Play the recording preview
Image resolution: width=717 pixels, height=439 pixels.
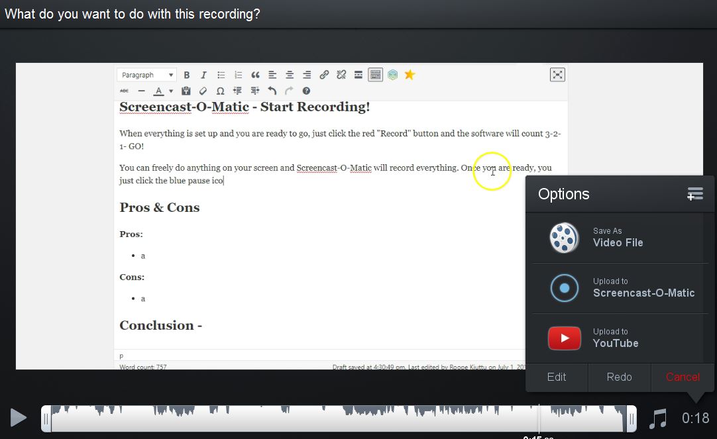tap(19, 418)
